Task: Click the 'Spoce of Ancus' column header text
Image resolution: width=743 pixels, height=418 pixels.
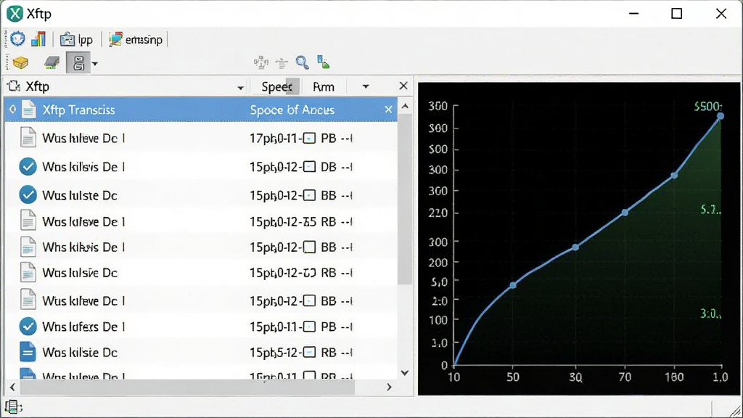Action: 292,110
